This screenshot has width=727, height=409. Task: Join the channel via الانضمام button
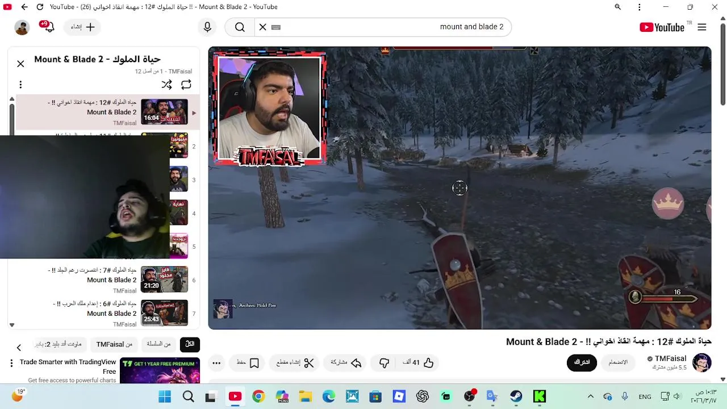(x=618, y=362)
